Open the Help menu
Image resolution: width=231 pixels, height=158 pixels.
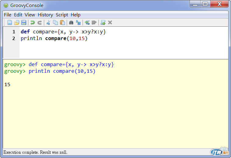click(x=76, y=15)
